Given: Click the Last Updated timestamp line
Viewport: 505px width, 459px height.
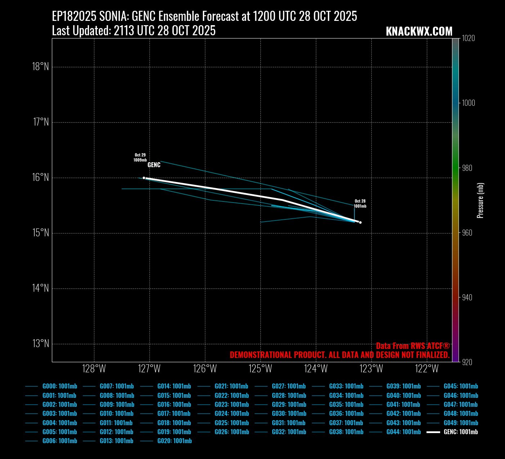Looking at the screenshot, I should click(x=134, y=31).
